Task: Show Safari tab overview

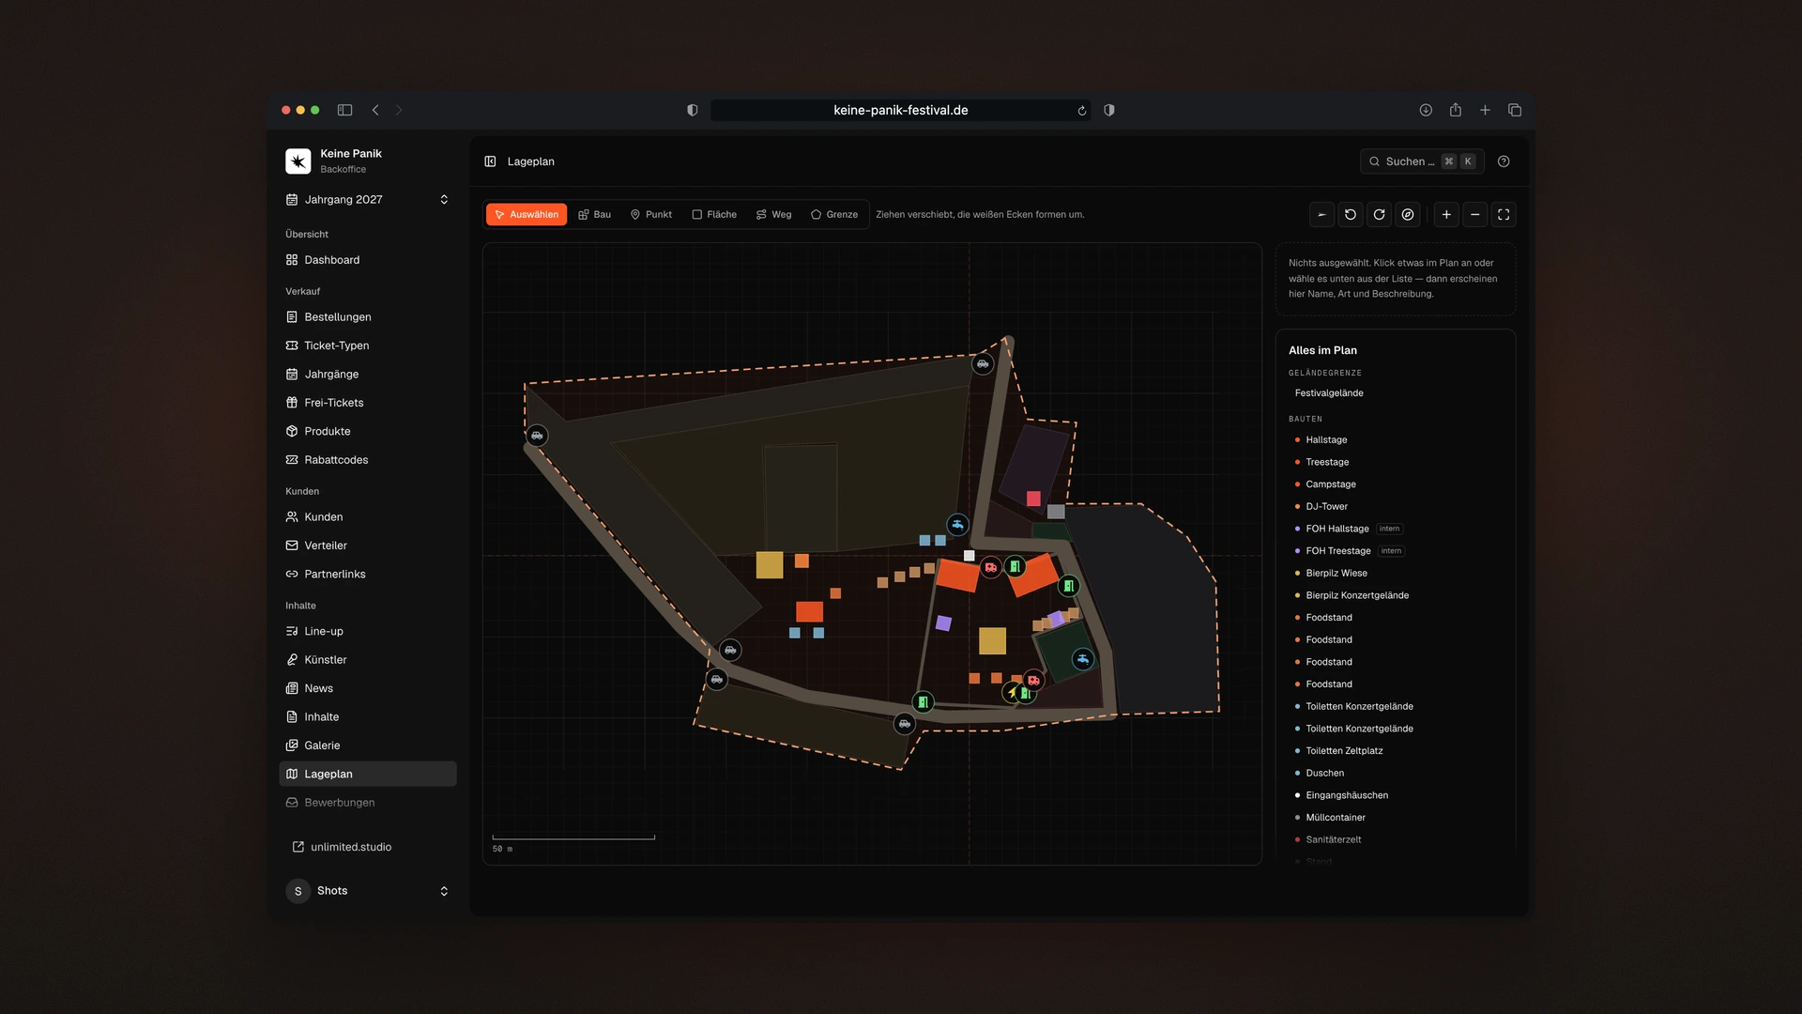Action: (x=1515, y=110)
